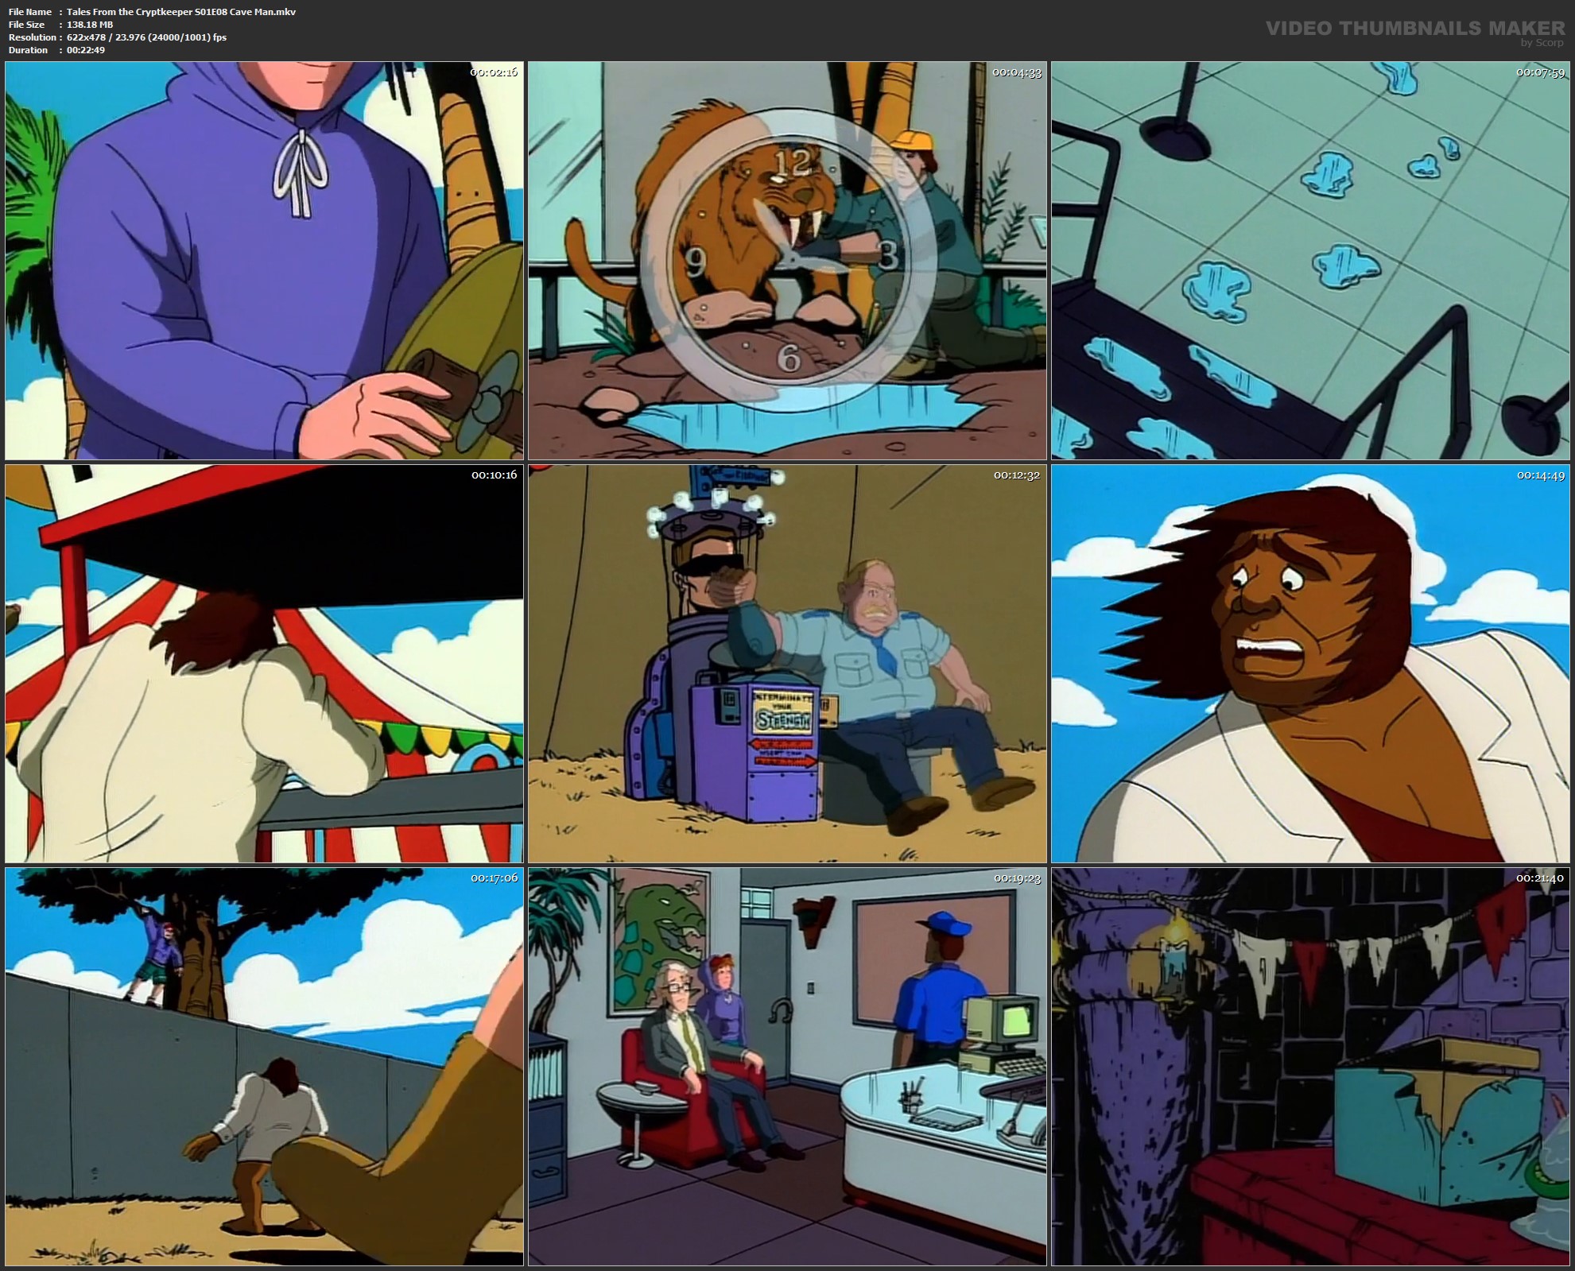This screenshot has width=1575, height=1271.
Task: Open the thumbnail at 00:14:49
Action: (1310, 664)
